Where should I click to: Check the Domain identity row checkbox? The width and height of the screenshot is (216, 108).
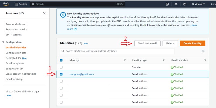click(61, 67)
